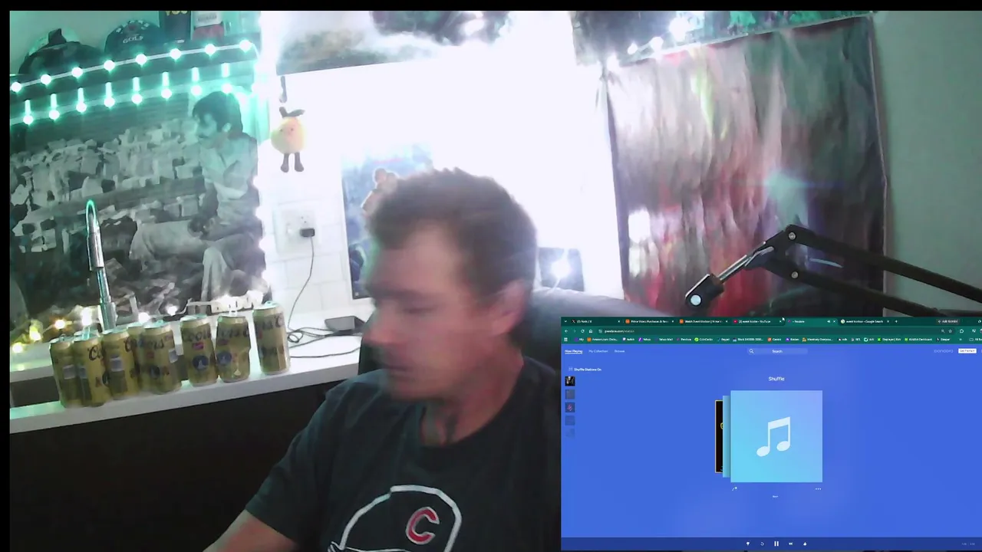The image size is (982, 552).
Task: Open the Now Playing tab in Pandora
Action: 574,351
